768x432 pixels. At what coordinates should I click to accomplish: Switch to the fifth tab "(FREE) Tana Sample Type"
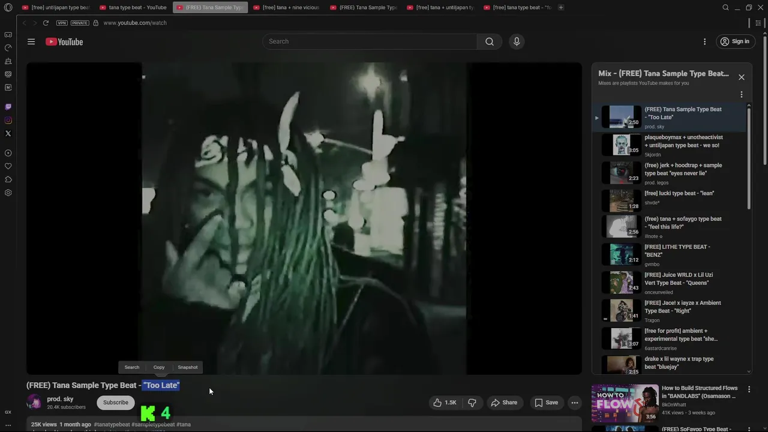click(x=364, y=7)
